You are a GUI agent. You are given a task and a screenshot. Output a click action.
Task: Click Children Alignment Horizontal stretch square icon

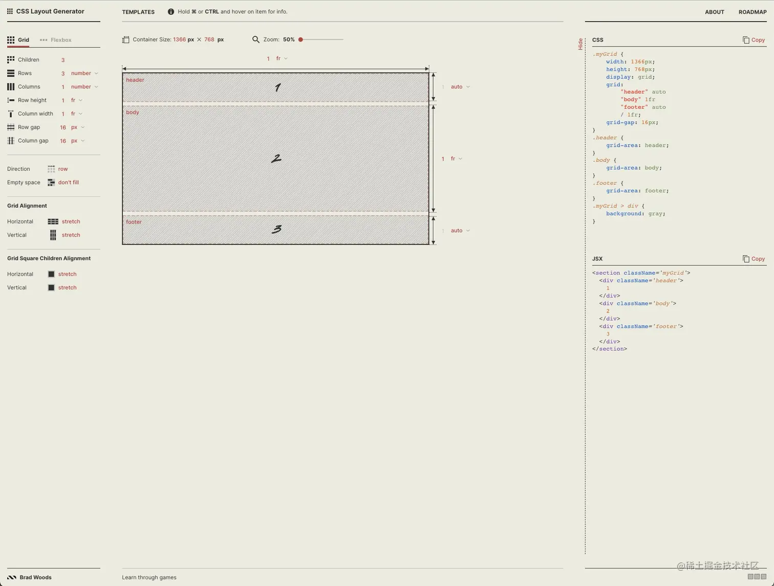click(x=51, y=274)
